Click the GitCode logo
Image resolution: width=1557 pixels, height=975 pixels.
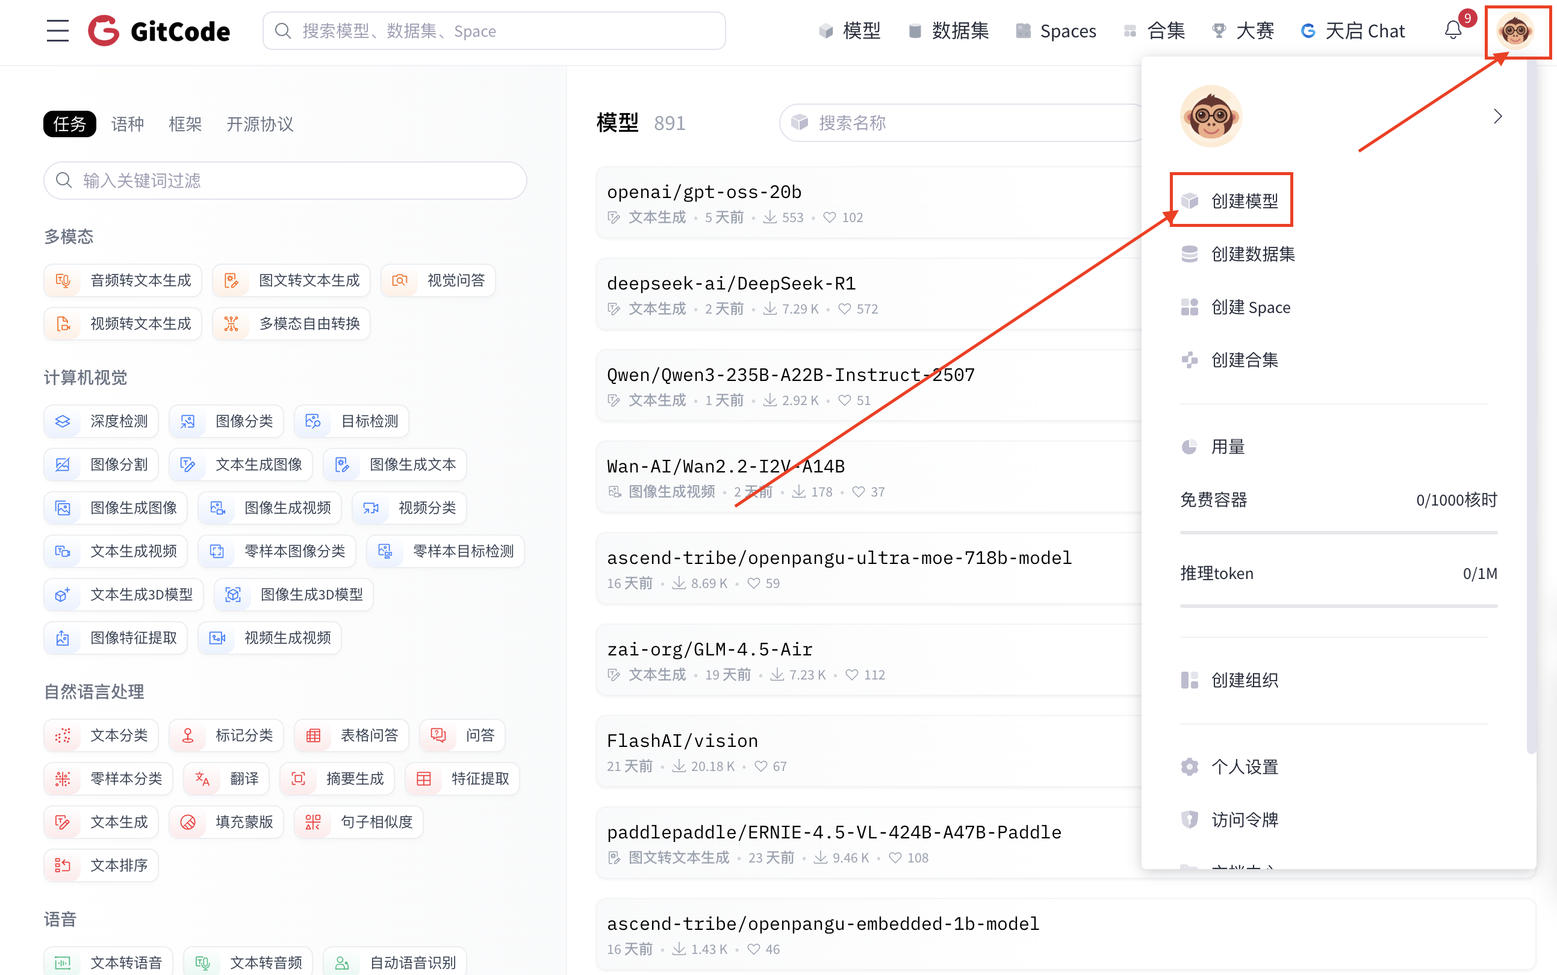[159, 31]
